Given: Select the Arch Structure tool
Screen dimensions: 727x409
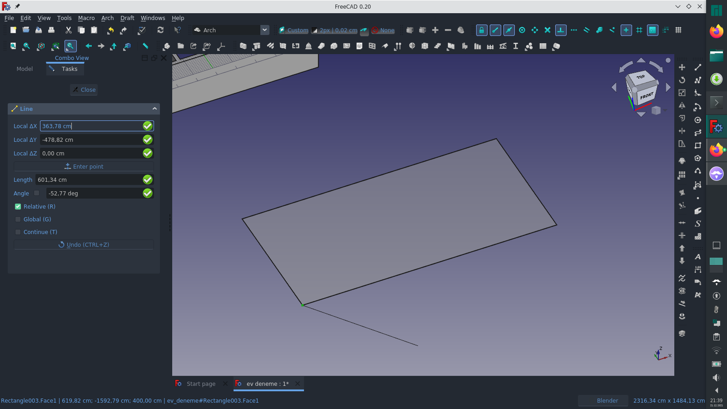Looking at the screenshot, I should (x=257, y=46).
